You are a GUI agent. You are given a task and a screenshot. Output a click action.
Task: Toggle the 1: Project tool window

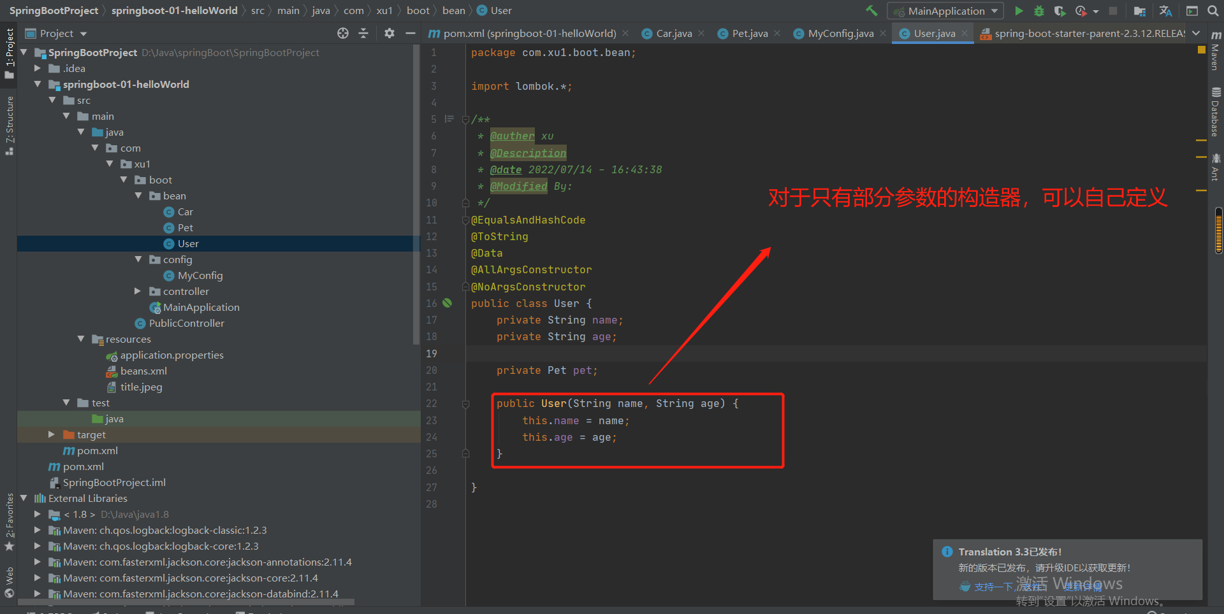tap(9, 54)
